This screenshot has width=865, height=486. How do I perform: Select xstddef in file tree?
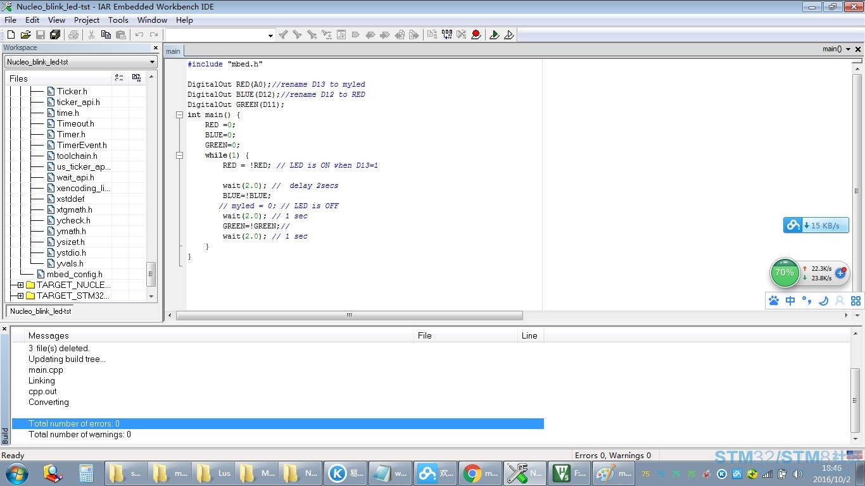(x=70, y=199)
